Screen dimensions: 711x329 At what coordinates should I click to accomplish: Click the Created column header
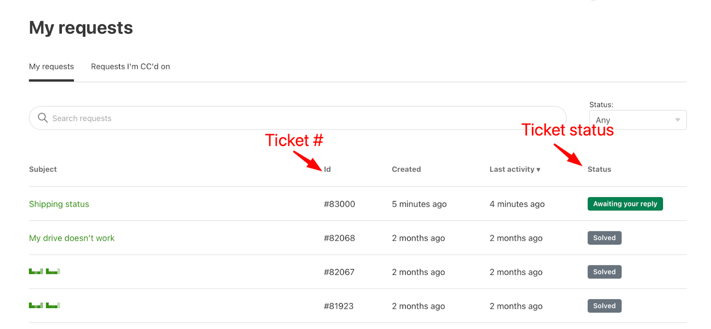[406, 169]
